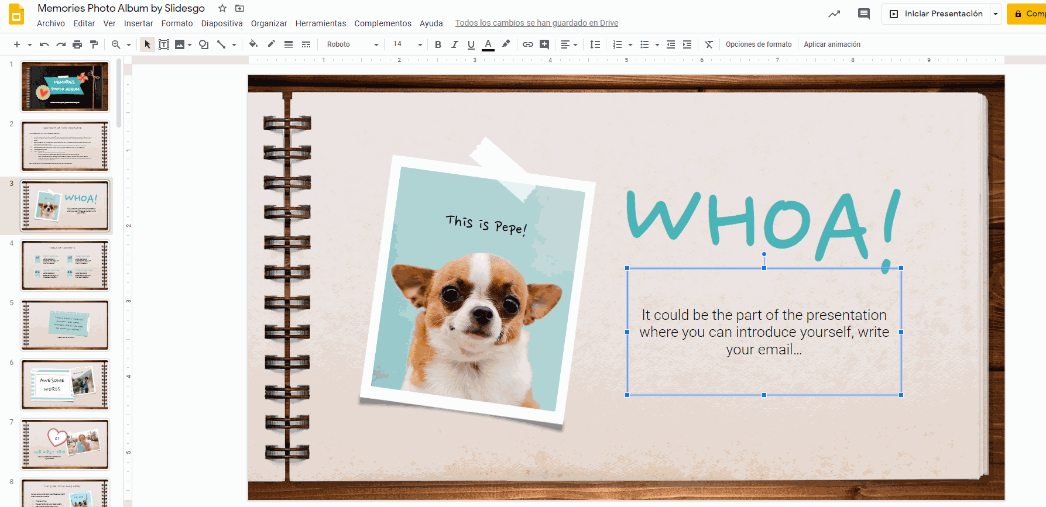
Task: Insert an image using the image icon
Action: pos(180,44)
